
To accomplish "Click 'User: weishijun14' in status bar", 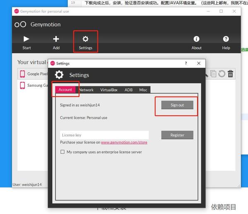I will coord(27,185).
